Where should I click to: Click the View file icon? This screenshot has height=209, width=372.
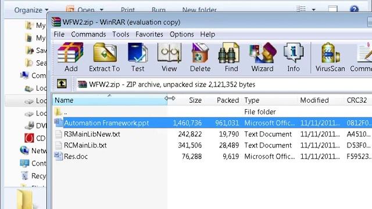(x=169, y=53)
